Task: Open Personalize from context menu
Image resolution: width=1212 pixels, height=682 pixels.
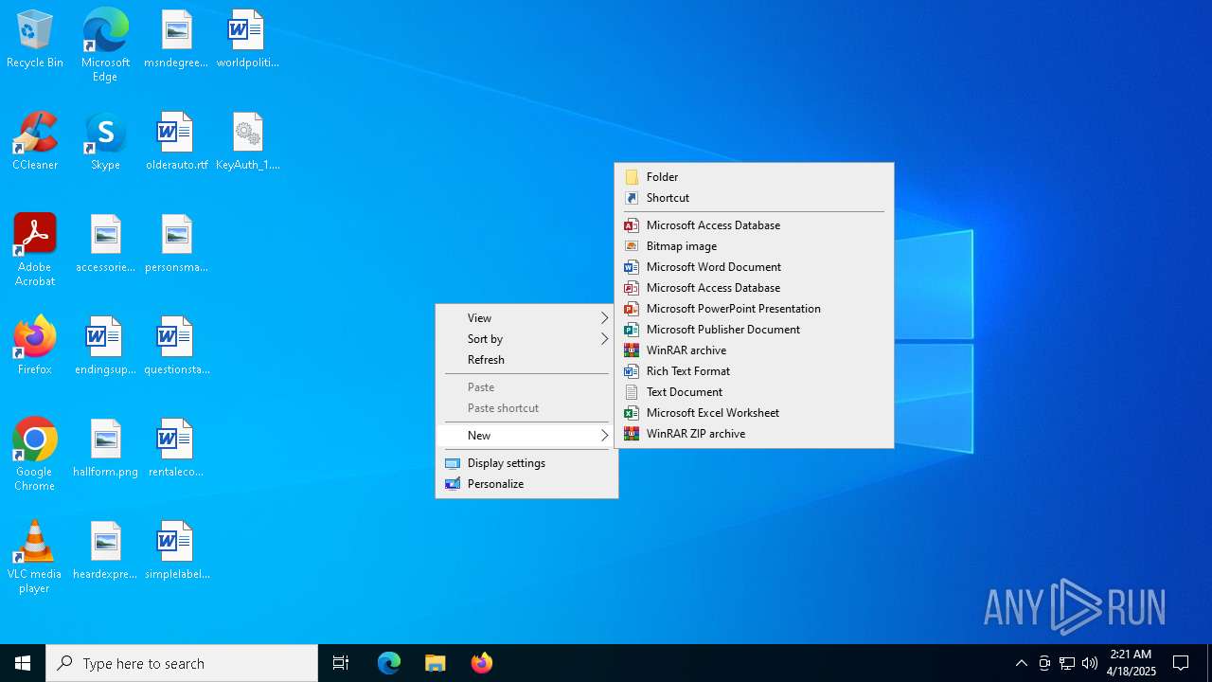Action: tap(526, 484)
